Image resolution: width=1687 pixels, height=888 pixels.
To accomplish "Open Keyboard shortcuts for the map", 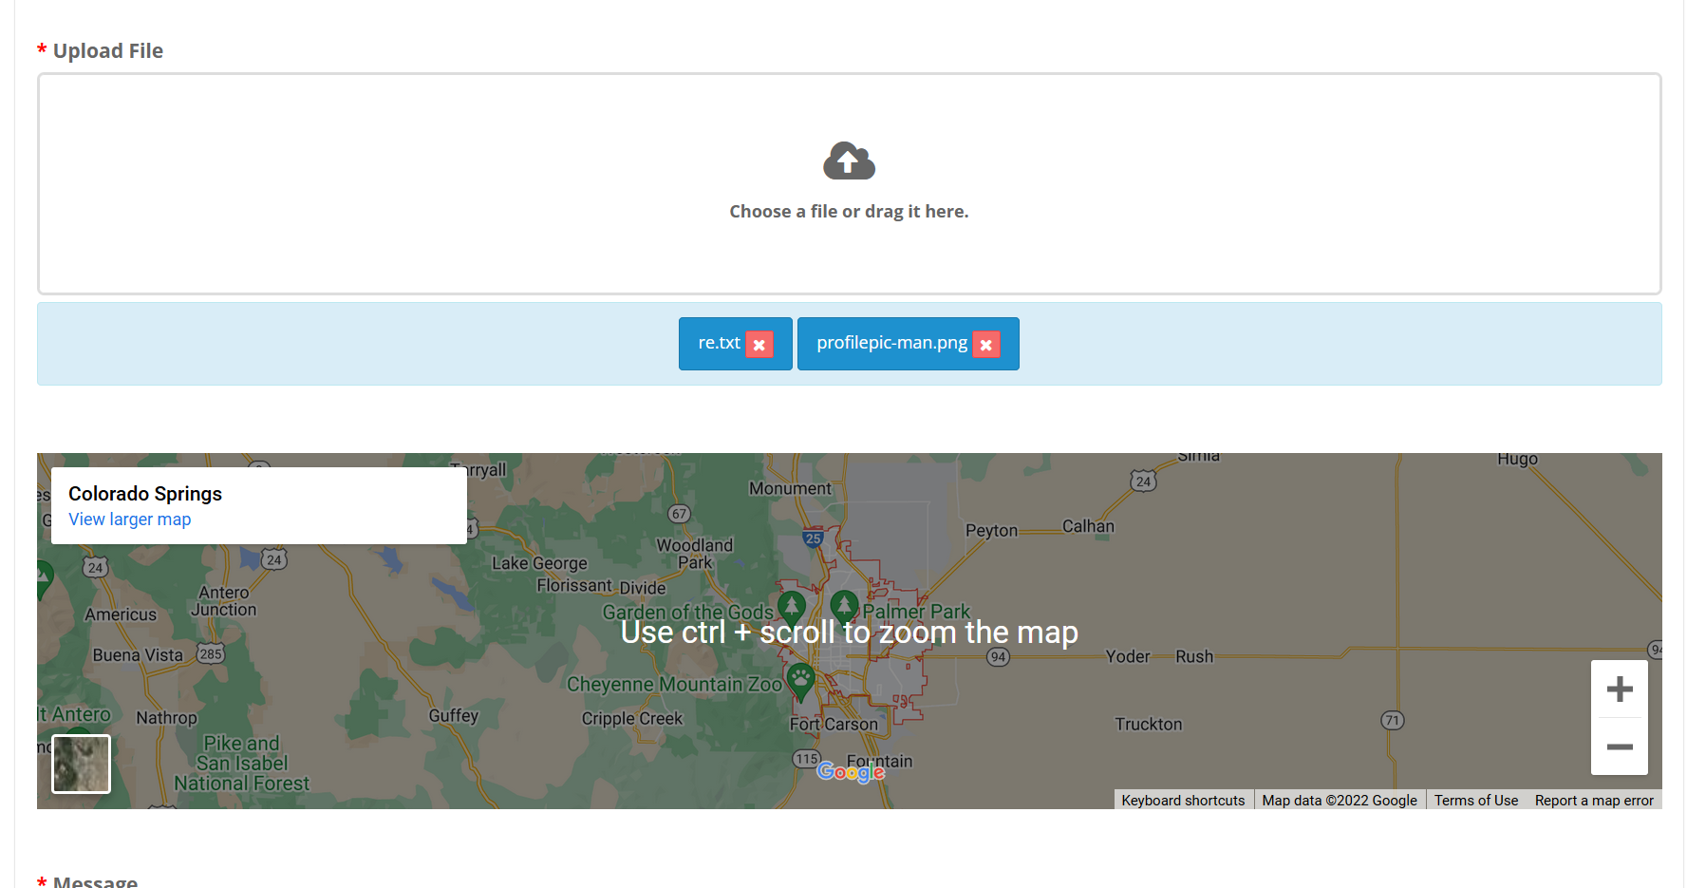I will (x=1182, y=801).
